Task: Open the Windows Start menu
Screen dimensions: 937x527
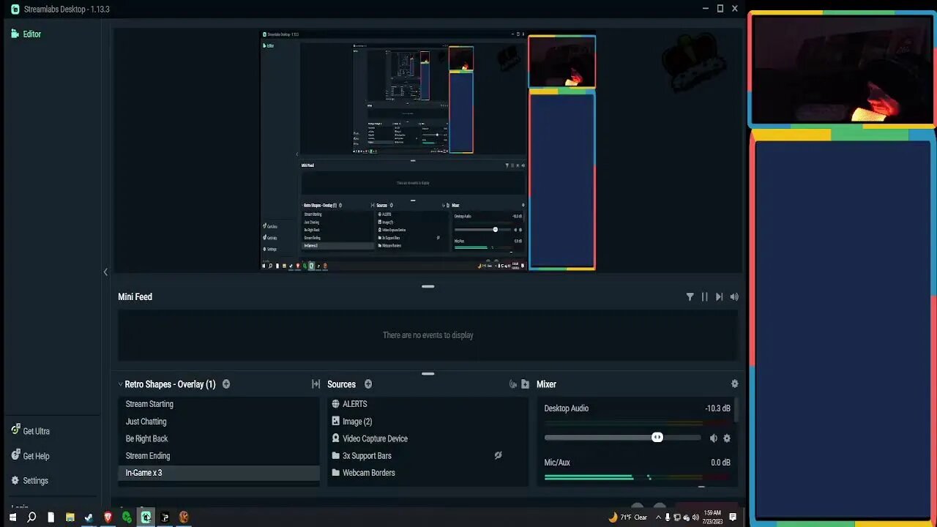Action: 12,517
